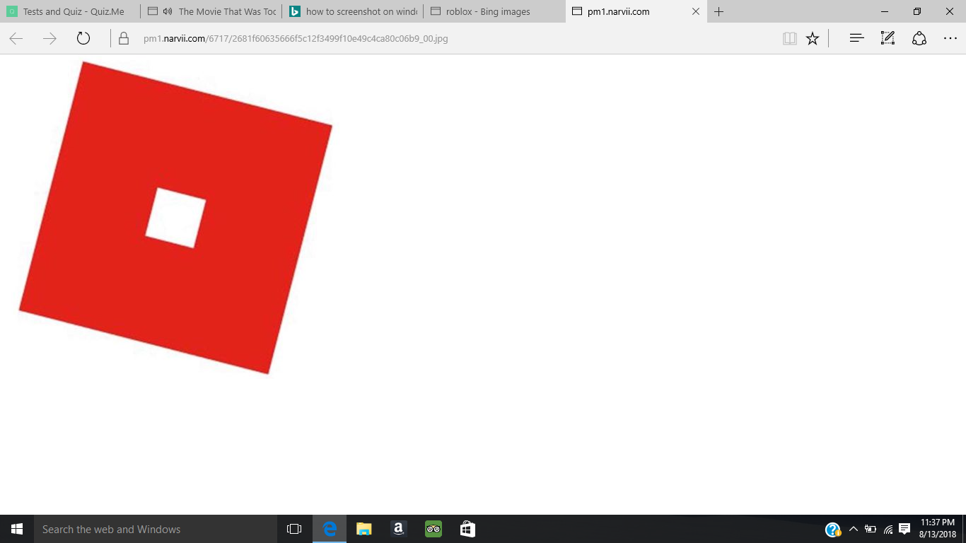Open Reading view book icon
The image size is (966, 543).
pyautogui.click(x=790, y=38)
